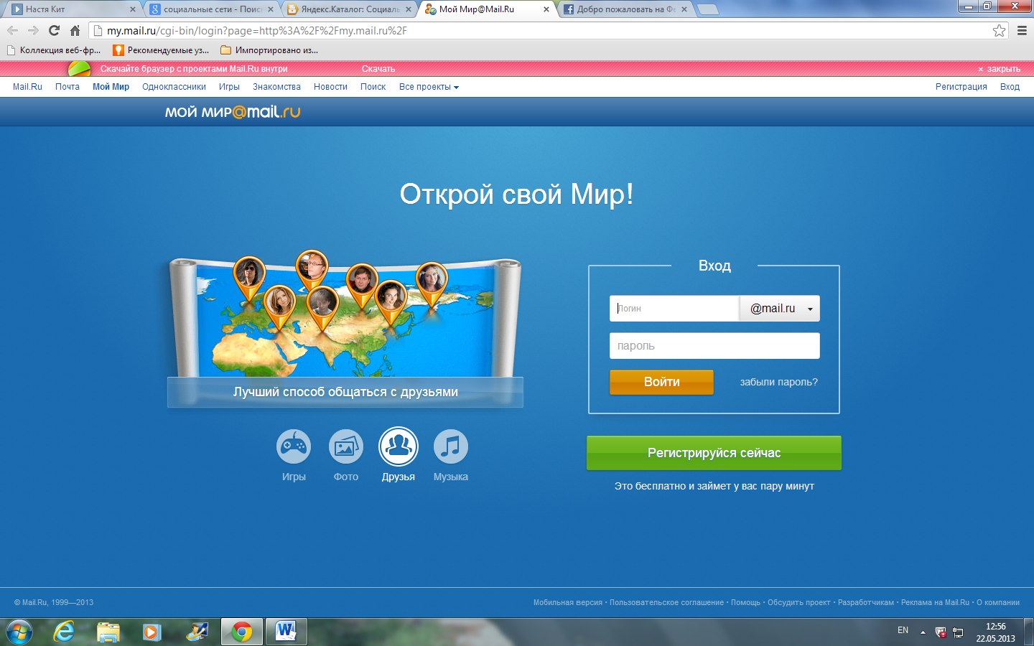Image resolution: width=1034 pixels, height=646 pixels.
Task: Open the Windows Start button
Action: click(19, 632)
